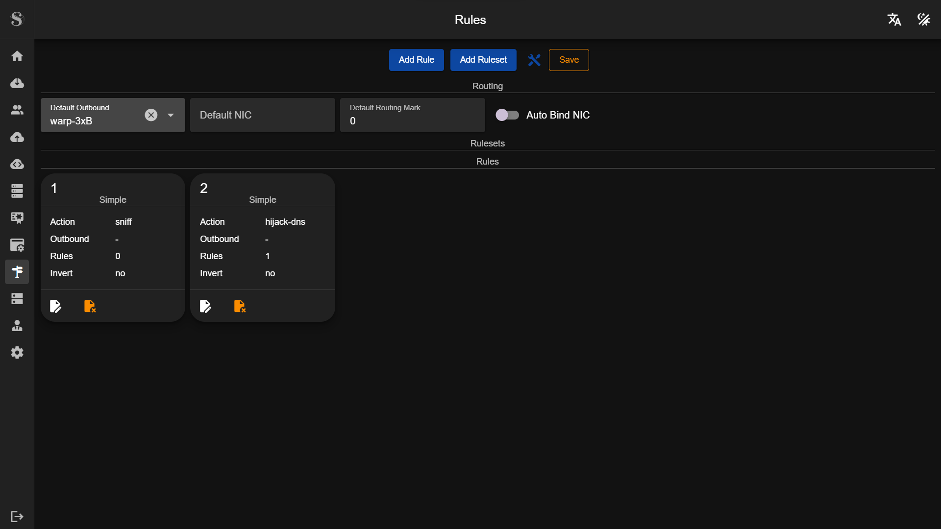Click Add Rule button
The image size is (941, 529).
(416, 60)
